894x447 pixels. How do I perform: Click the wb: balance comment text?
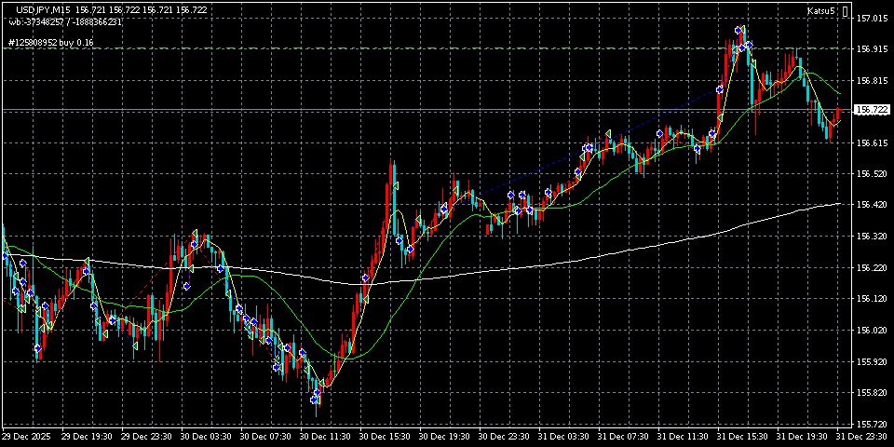pos(65,21)
